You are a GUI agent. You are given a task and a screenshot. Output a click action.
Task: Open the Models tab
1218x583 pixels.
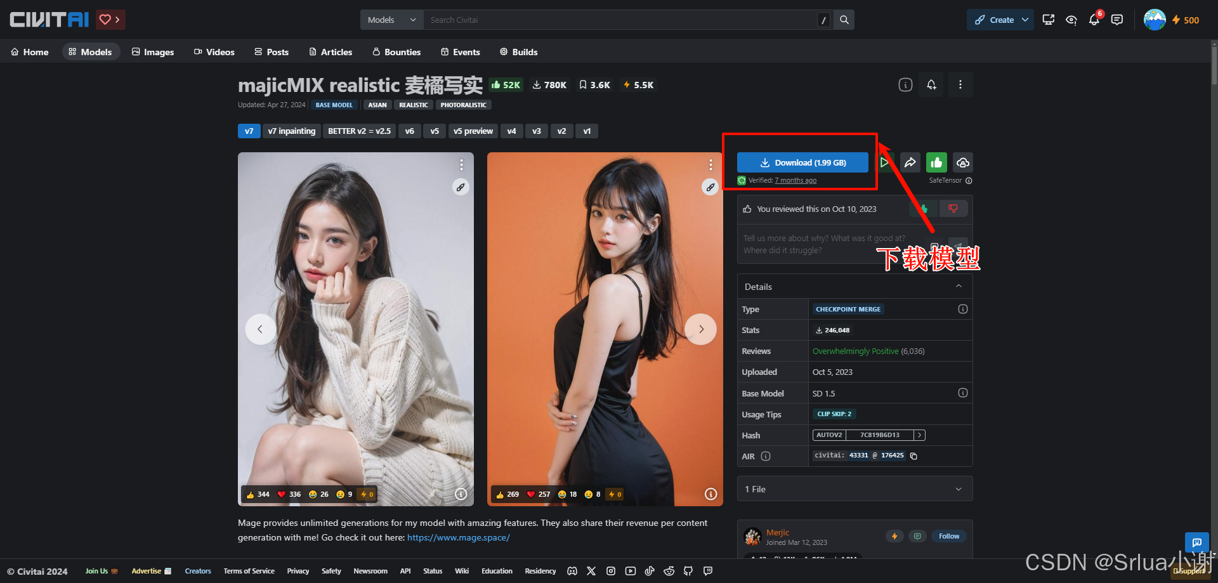click(x=90, y=52)
